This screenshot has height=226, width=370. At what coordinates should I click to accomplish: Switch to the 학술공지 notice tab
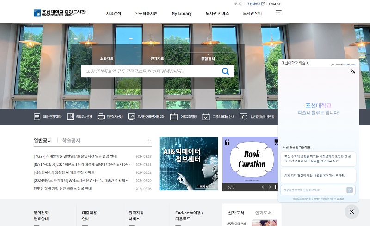pos(71,140)
